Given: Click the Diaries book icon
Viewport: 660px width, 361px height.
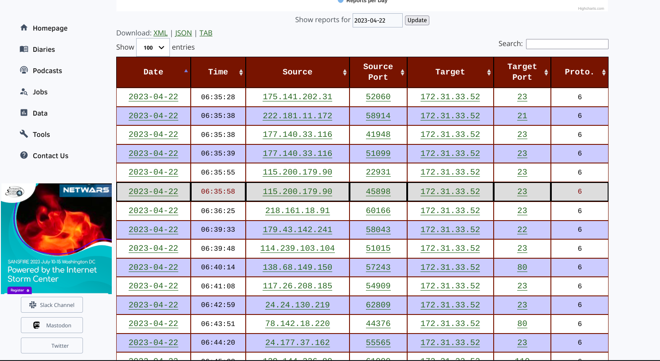Looking at the screenshot, I should pos(24,49).
